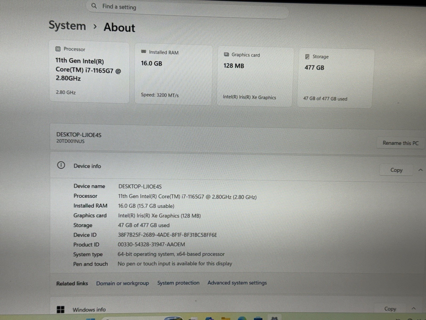Click the Device info circle icon

[61, 165]
